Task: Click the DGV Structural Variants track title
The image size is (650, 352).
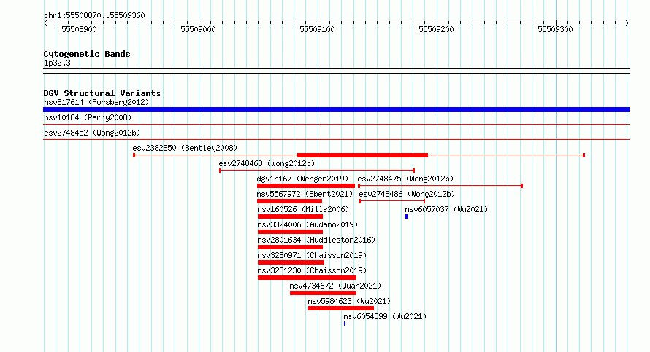Action: pyautogui.click(x=102, y=93)
